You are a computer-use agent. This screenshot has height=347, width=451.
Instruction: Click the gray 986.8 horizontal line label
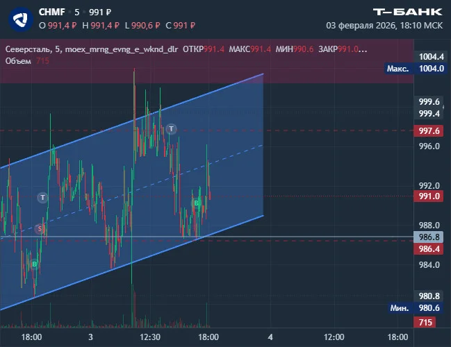point(428,237)
